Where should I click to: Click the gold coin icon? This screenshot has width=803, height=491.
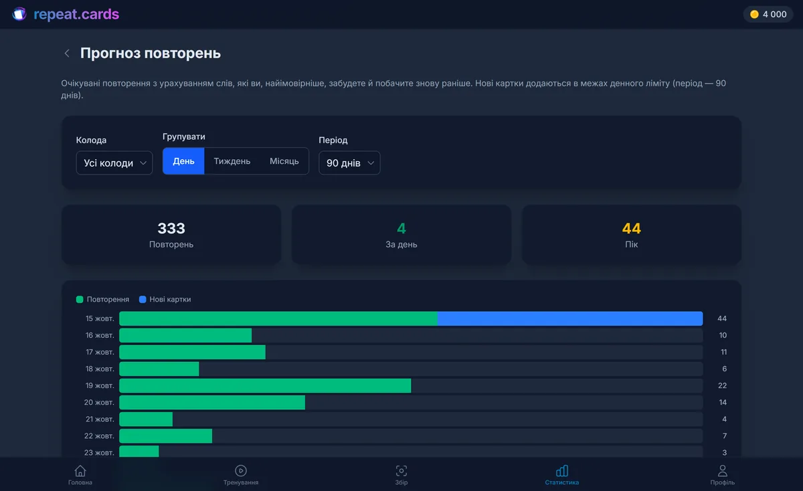[x=754, y=14]
